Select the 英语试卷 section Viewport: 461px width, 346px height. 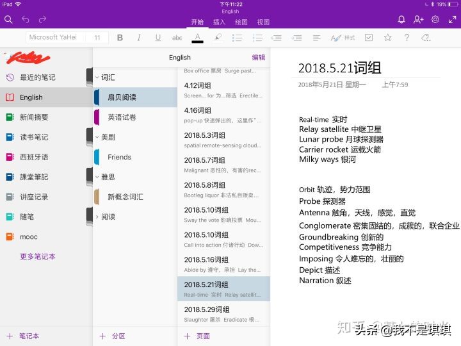pyautogui.click(x=135, y=117)
